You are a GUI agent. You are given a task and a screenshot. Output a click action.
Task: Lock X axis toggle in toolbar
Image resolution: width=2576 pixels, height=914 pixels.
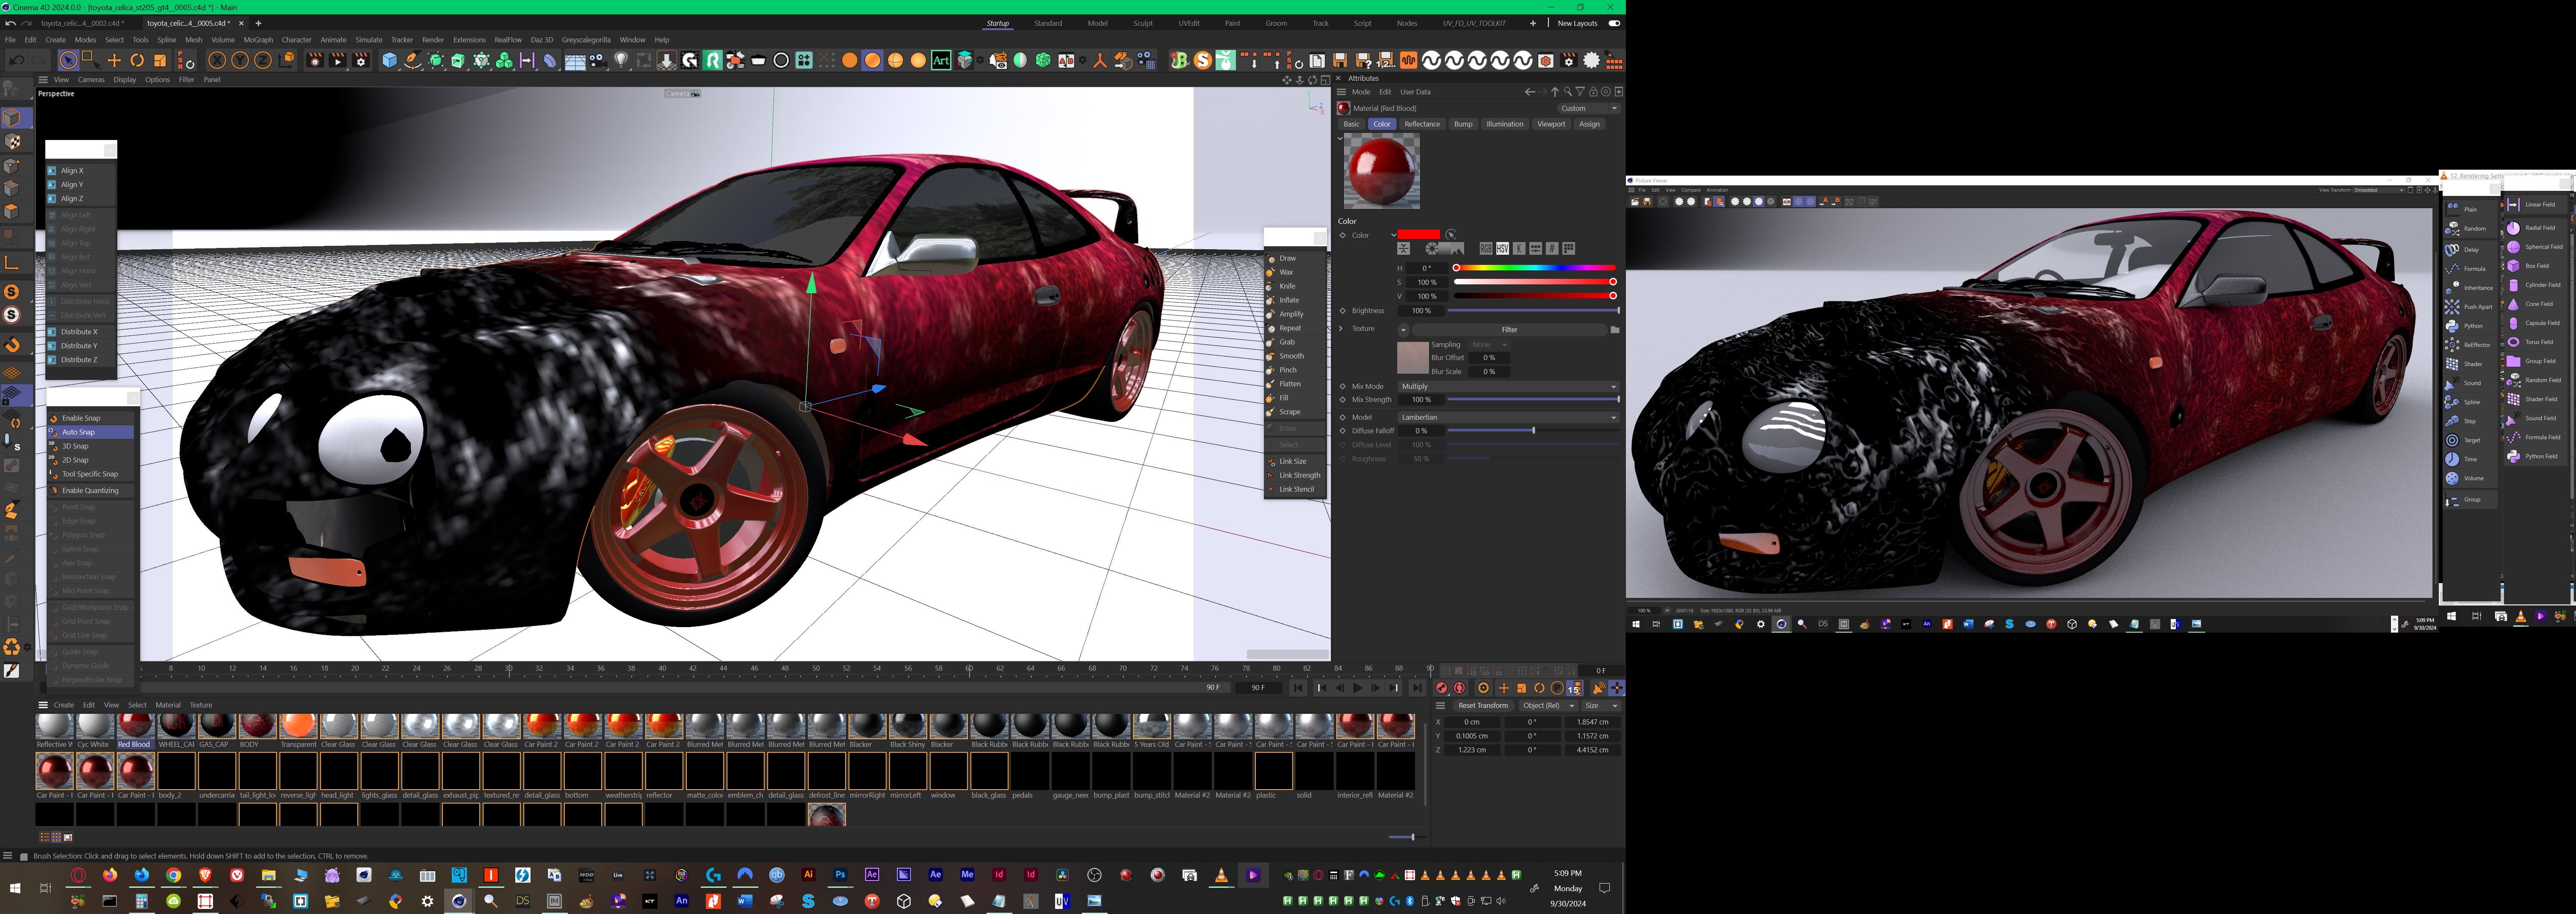pos(217,61)
